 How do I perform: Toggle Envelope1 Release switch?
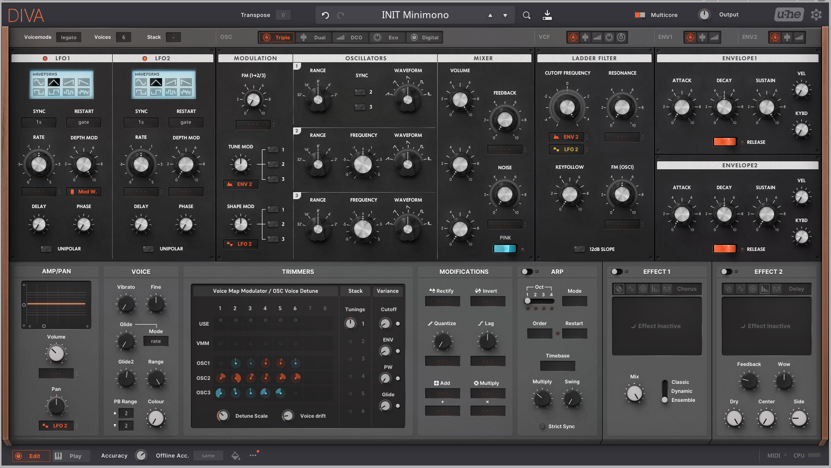click(x=725, y=142)
